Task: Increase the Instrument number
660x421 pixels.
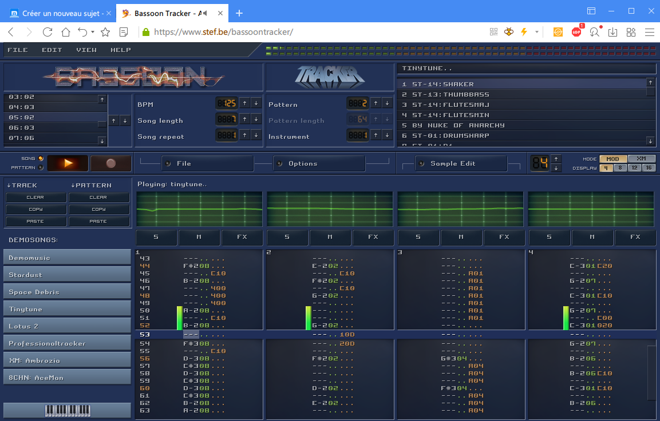Action: click(x=376, y=135)
